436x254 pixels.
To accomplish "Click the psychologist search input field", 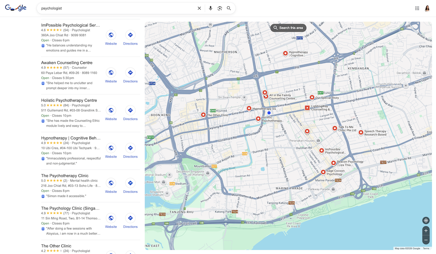I will (x=109, y=8).
